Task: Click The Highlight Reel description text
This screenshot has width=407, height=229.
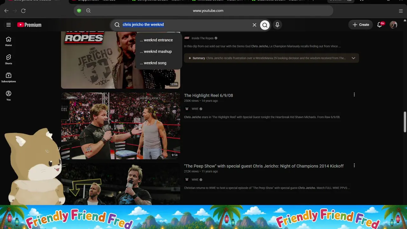Action: 262,117
